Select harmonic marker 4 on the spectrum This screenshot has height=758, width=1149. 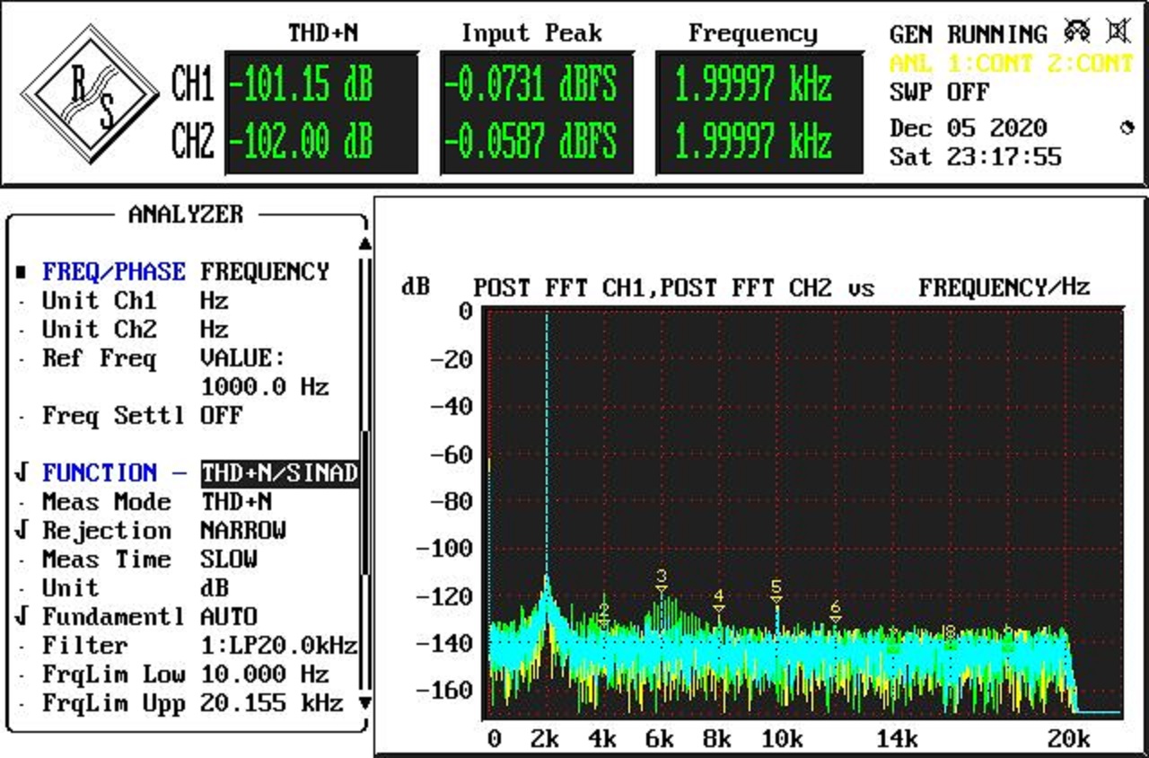pos(719,601)
